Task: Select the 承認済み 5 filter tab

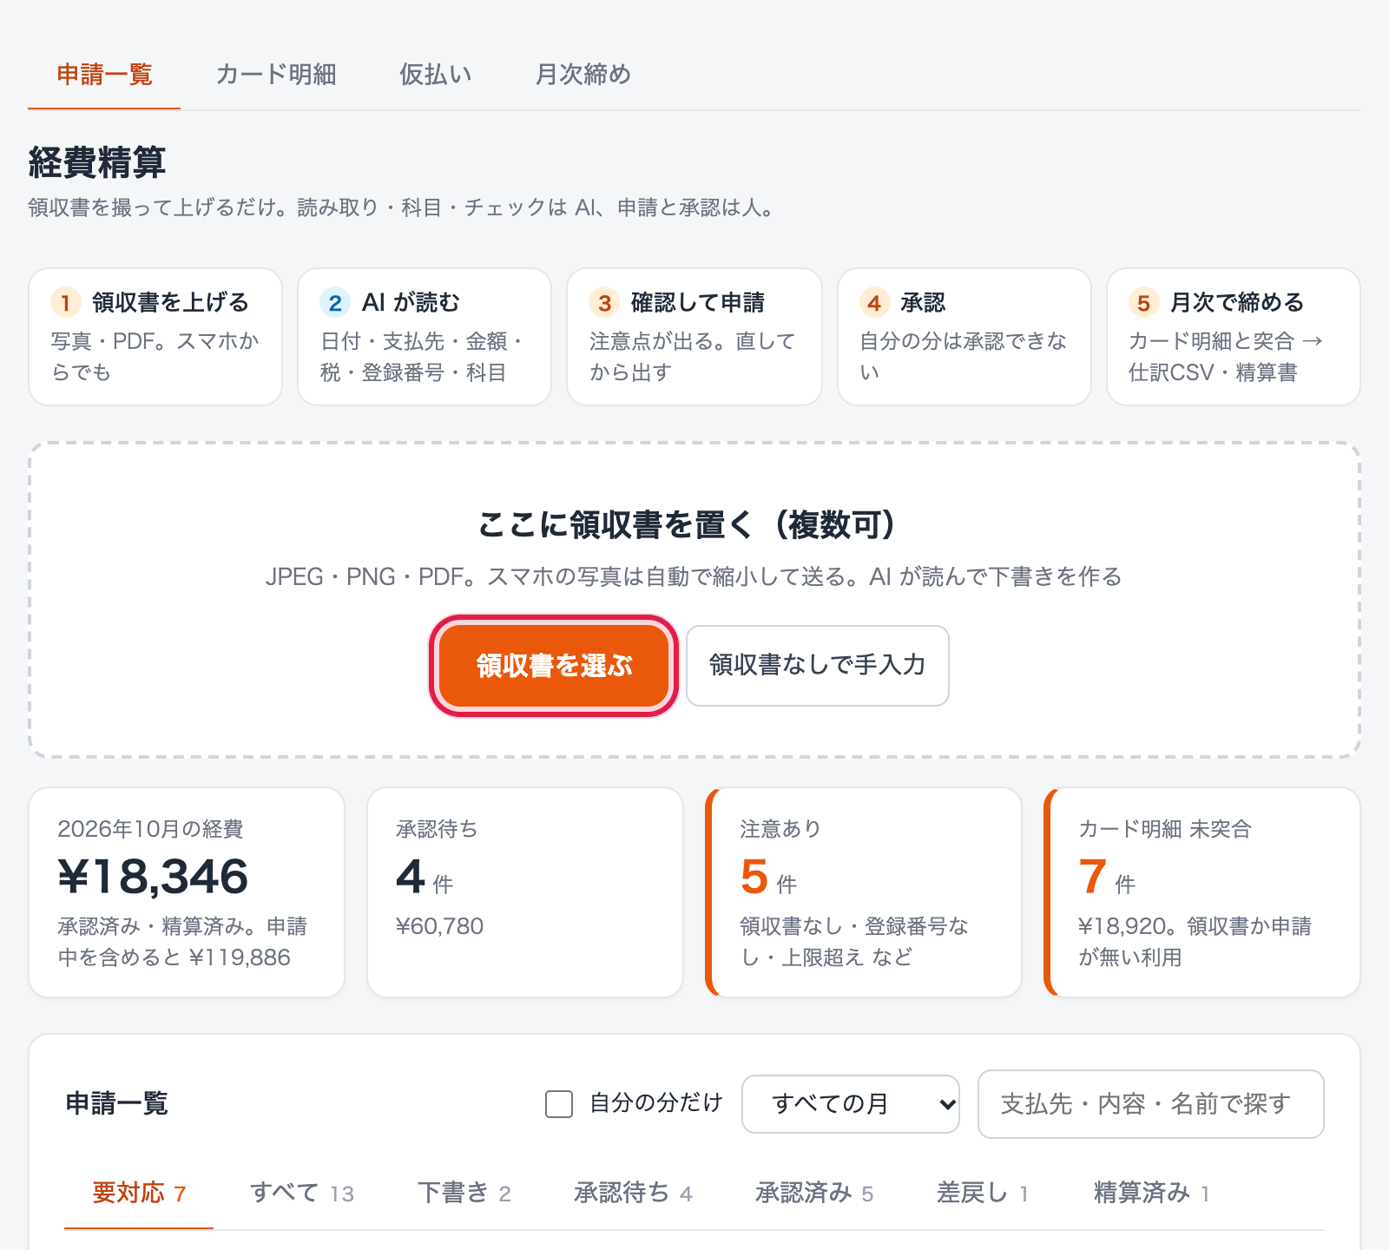Action: pos(814,1194)
